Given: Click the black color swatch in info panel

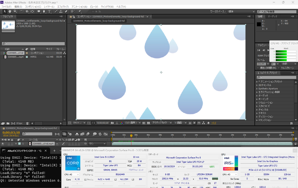Looking at the screenshot, I should [x=259, y=24].
